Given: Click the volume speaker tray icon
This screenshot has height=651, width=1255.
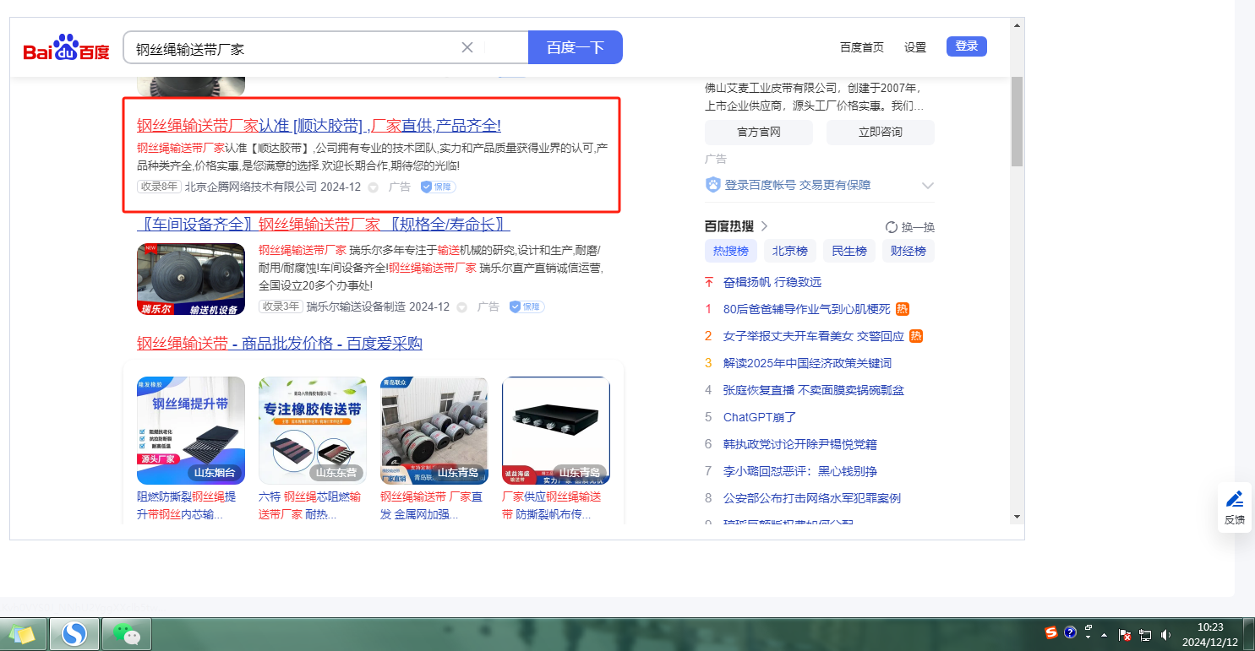Looking at the screenshot, I should [x=1166, y=635].
